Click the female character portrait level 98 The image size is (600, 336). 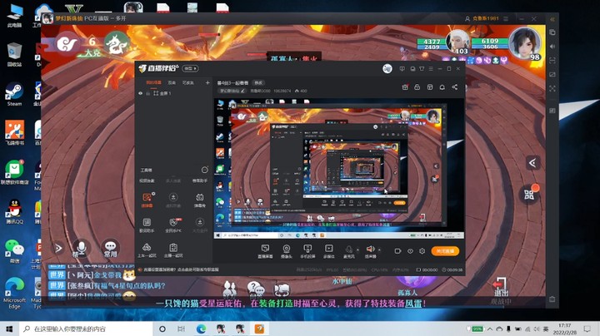(x=525, y=43)
